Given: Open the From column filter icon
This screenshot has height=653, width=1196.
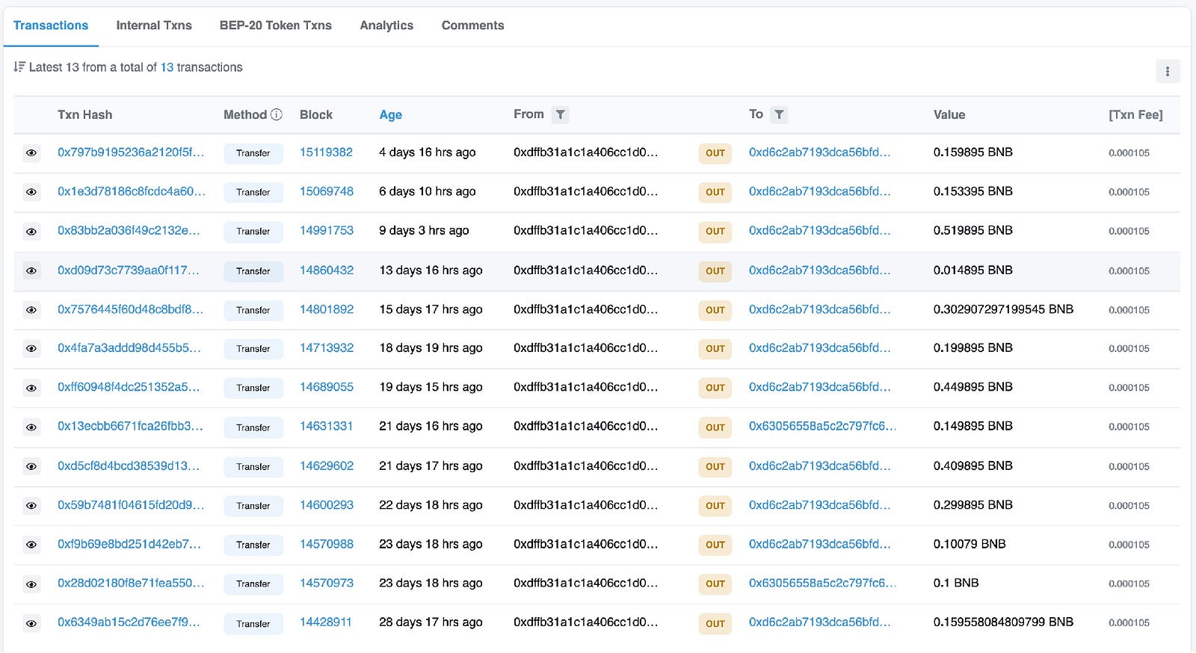Looking at the screenshot, I should 560,114.
